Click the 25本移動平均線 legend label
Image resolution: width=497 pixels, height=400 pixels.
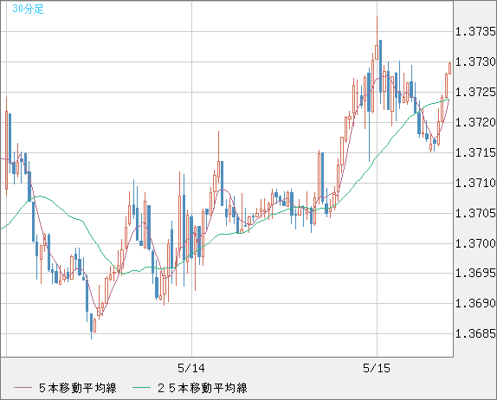(x=203, y=388)
